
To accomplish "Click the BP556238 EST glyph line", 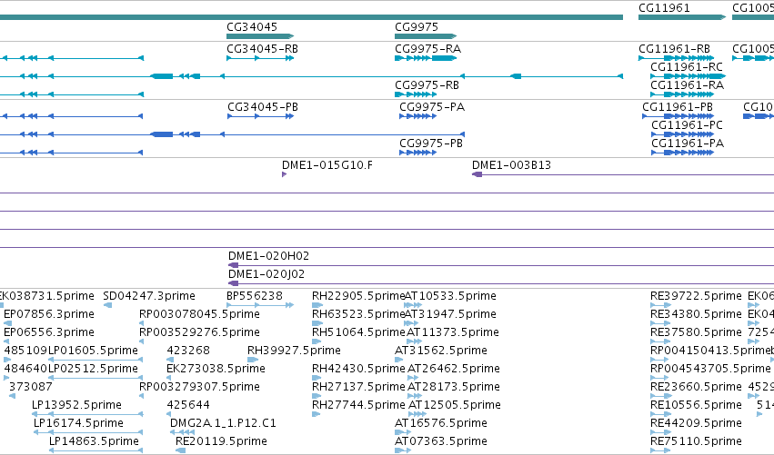I will point(260,305).
